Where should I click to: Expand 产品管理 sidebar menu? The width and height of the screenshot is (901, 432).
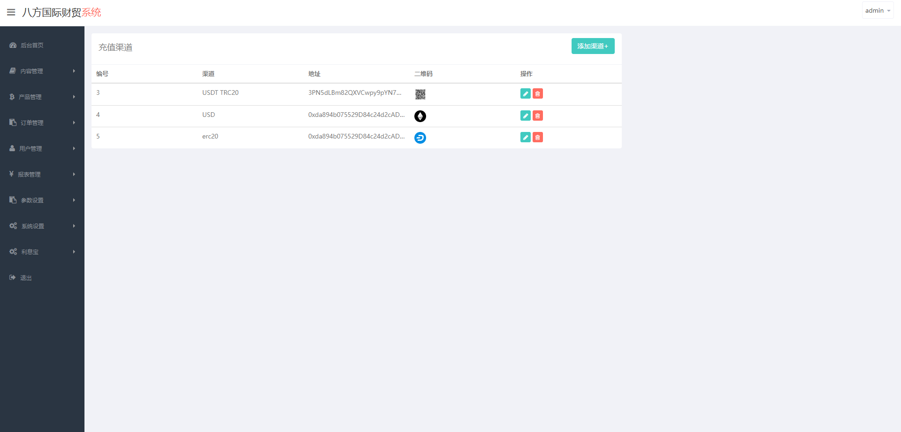(42, 97)
